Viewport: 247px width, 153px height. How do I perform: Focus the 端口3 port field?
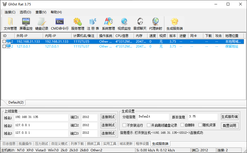pyautogui.click(x=89, y=133)
